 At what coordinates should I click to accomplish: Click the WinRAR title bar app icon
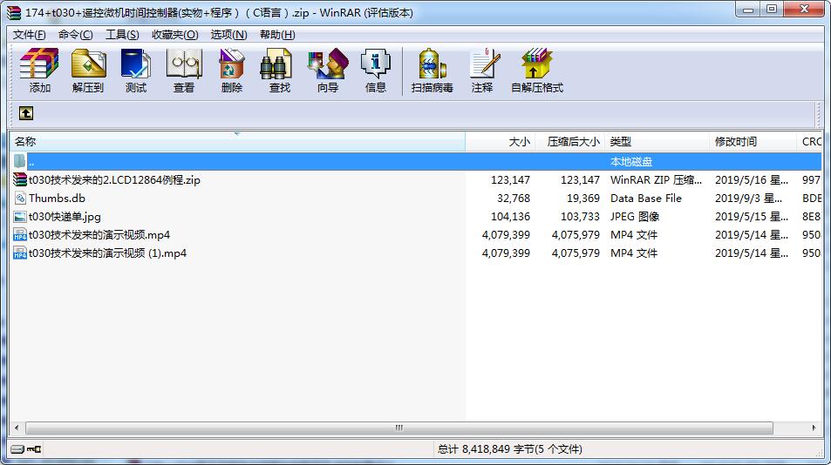pyautogui.click(x=14, y=12)
